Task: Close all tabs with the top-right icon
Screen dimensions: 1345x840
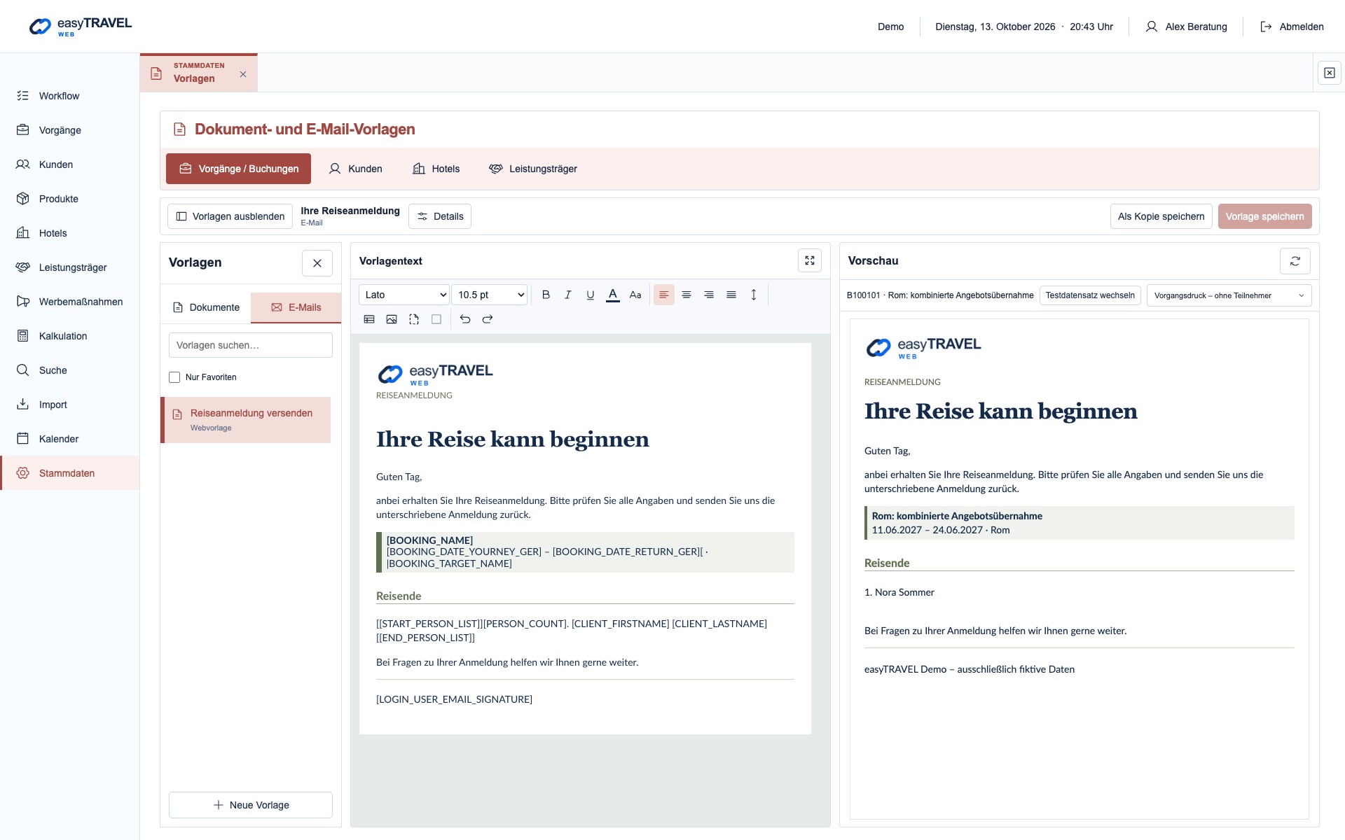Action: pyautogui.click(x=1330, y=73)
